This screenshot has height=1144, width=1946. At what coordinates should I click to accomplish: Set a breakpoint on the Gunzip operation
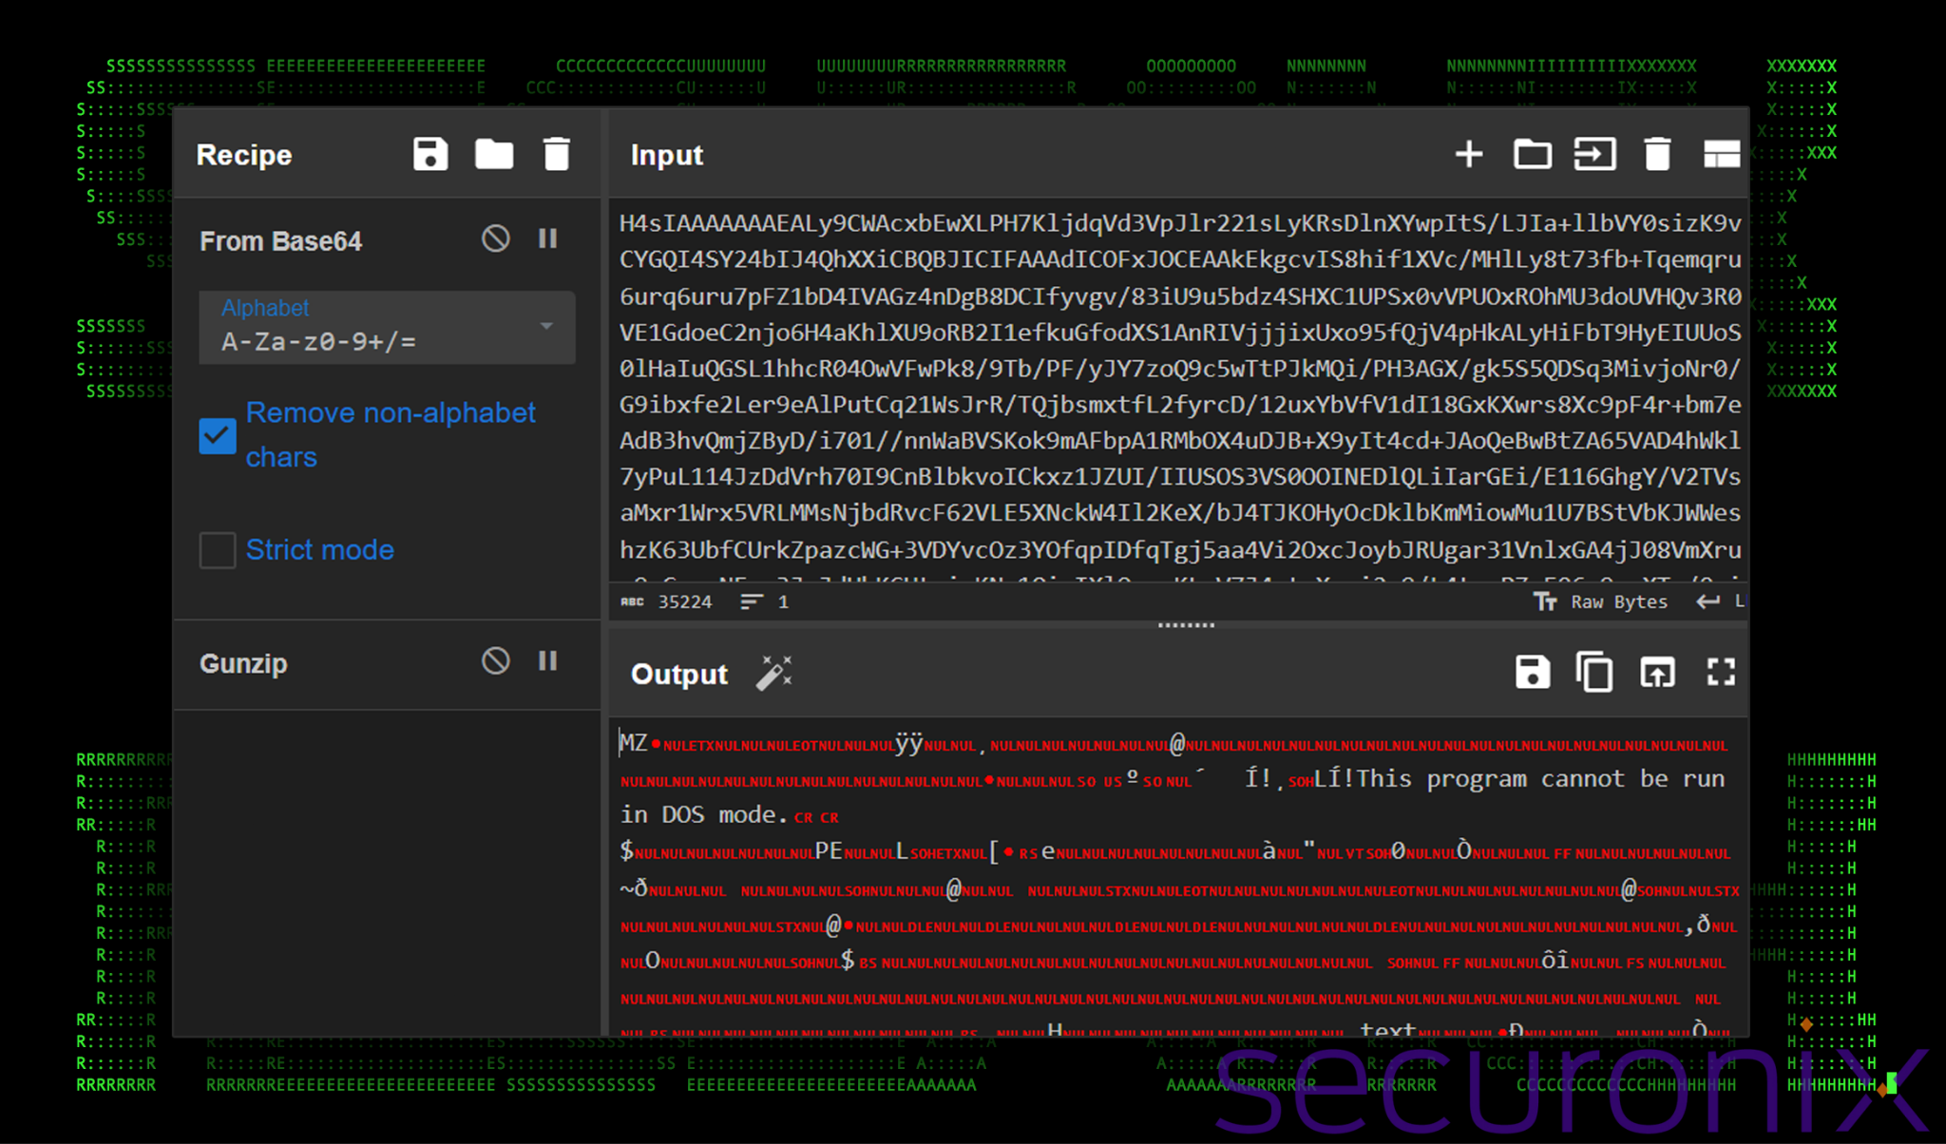(x=548, y=661)
